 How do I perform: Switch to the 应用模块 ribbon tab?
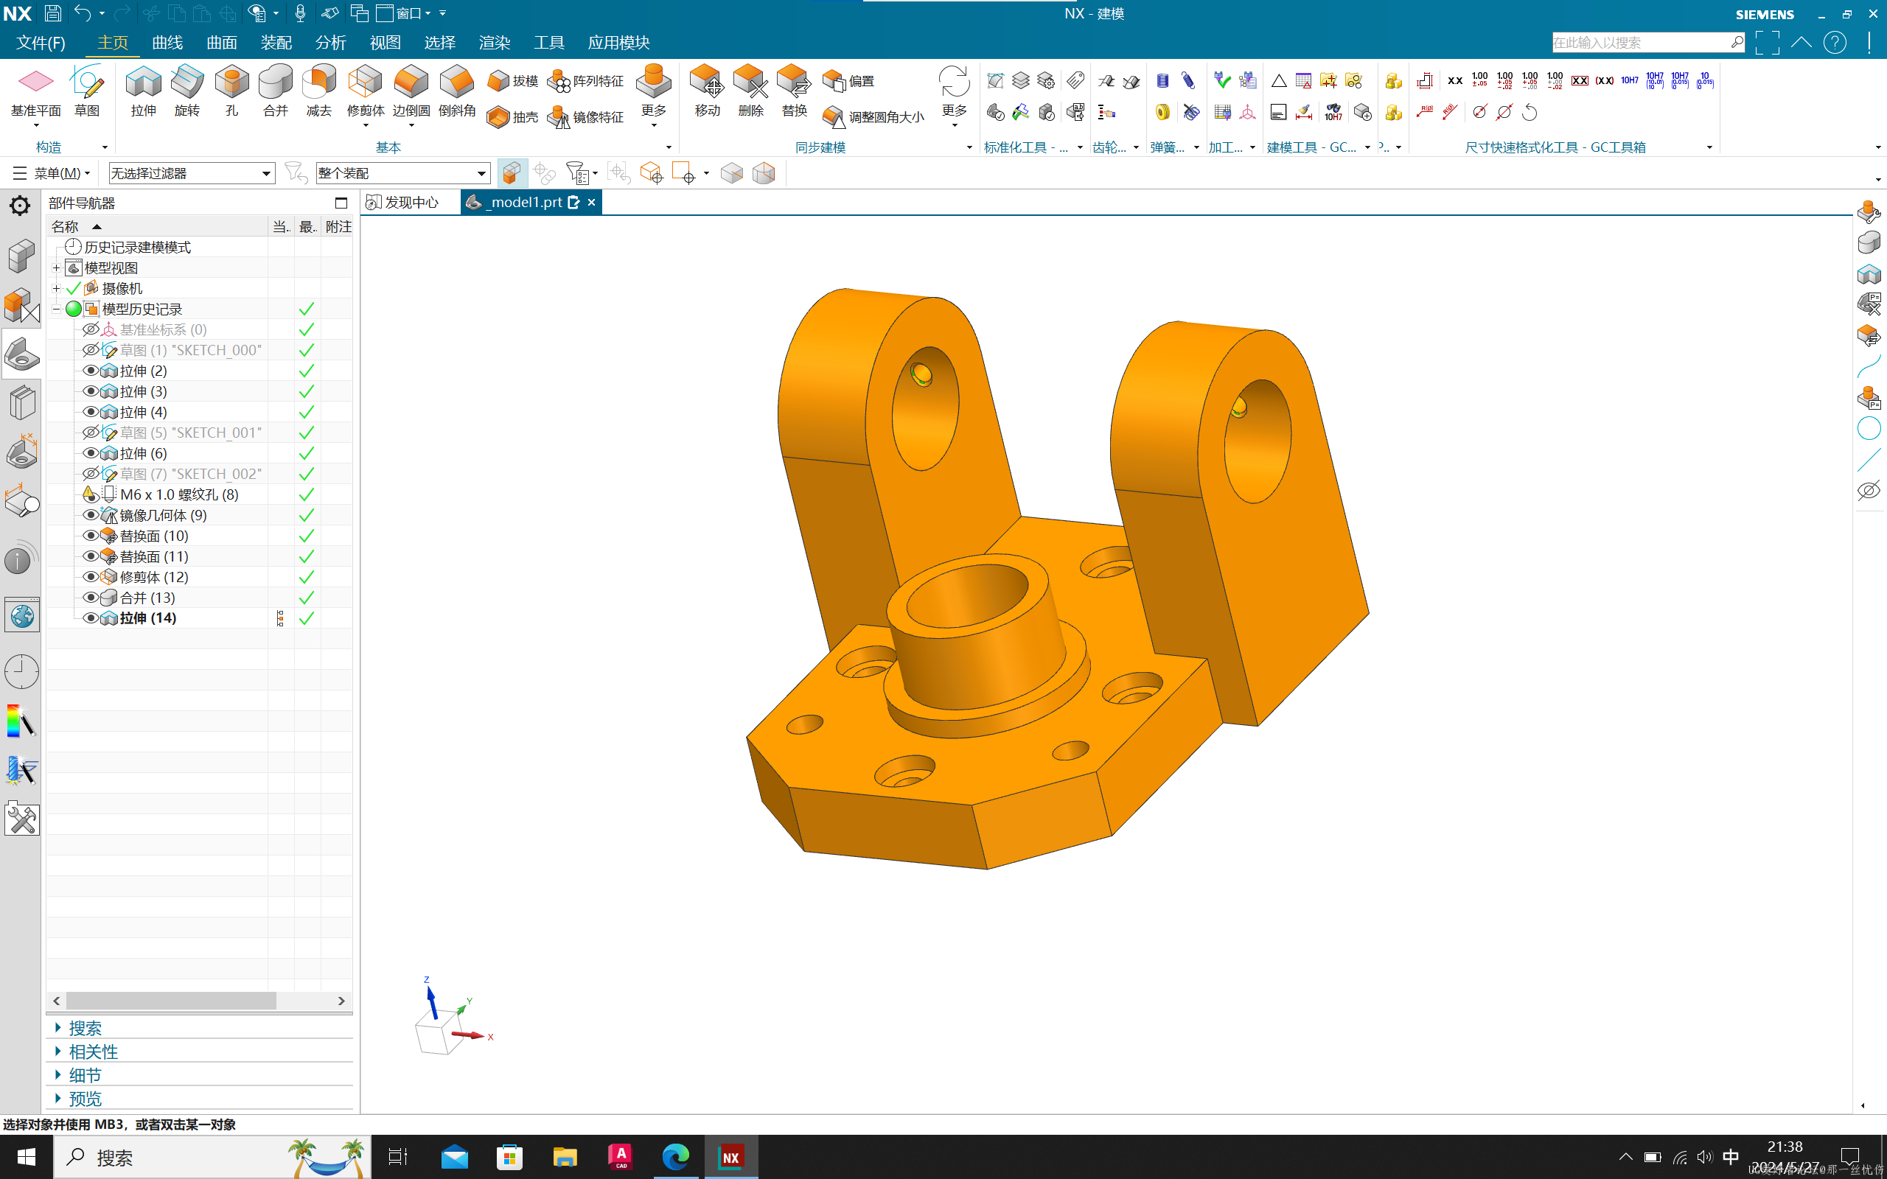[x=618, y=43]
